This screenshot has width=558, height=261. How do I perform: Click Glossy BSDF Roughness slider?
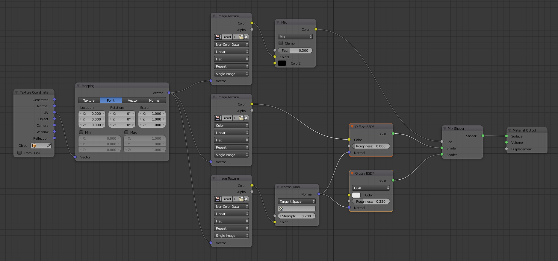371,202
